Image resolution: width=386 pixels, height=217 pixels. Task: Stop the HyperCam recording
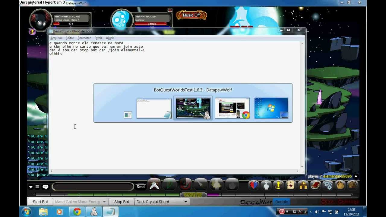[x=287, y=212]
